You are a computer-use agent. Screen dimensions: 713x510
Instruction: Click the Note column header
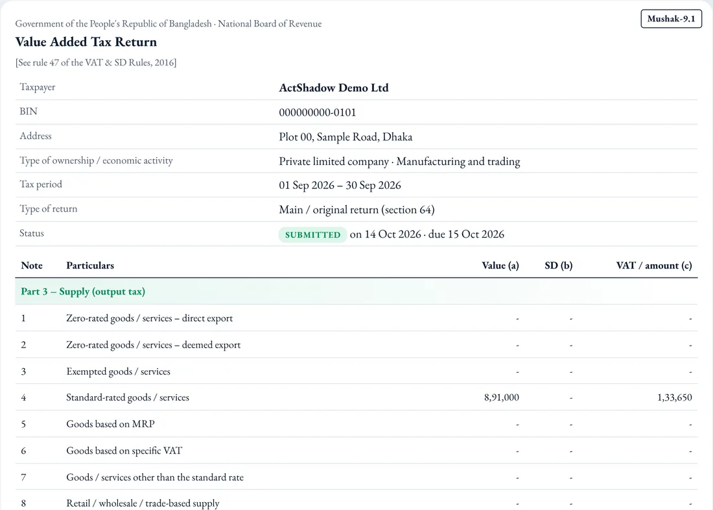31,265
